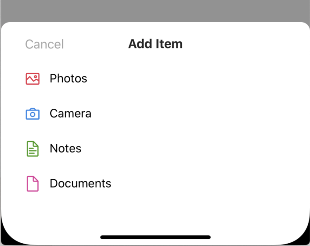Image resolution: width=310 pixels, height=246 pixels.
Task: Select the Camera text label
Action: tap(71, 114)
